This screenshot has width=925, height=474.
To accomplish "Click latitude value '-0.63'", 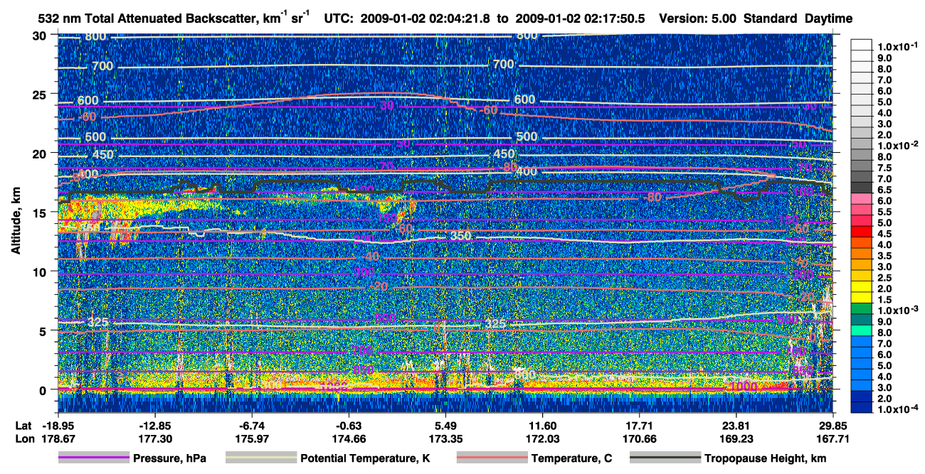I will point(349,425).
